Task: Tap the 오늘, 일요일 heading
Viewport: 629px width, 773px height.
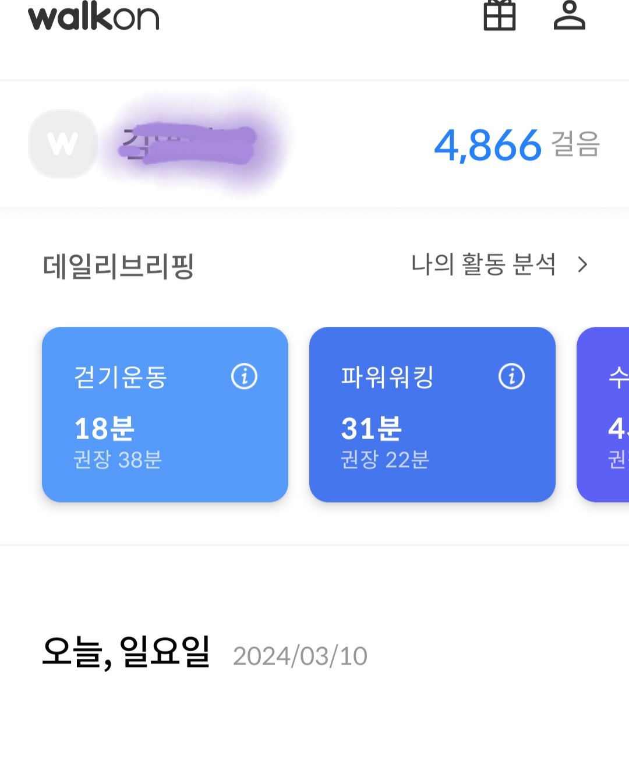Action: pos(126,652)
